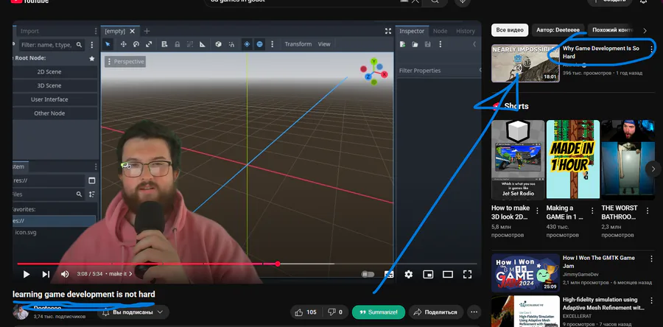663x327 pixels.
Task: Click the Godot 'Filter: name, t:type' field
Action: coord(52,45)
